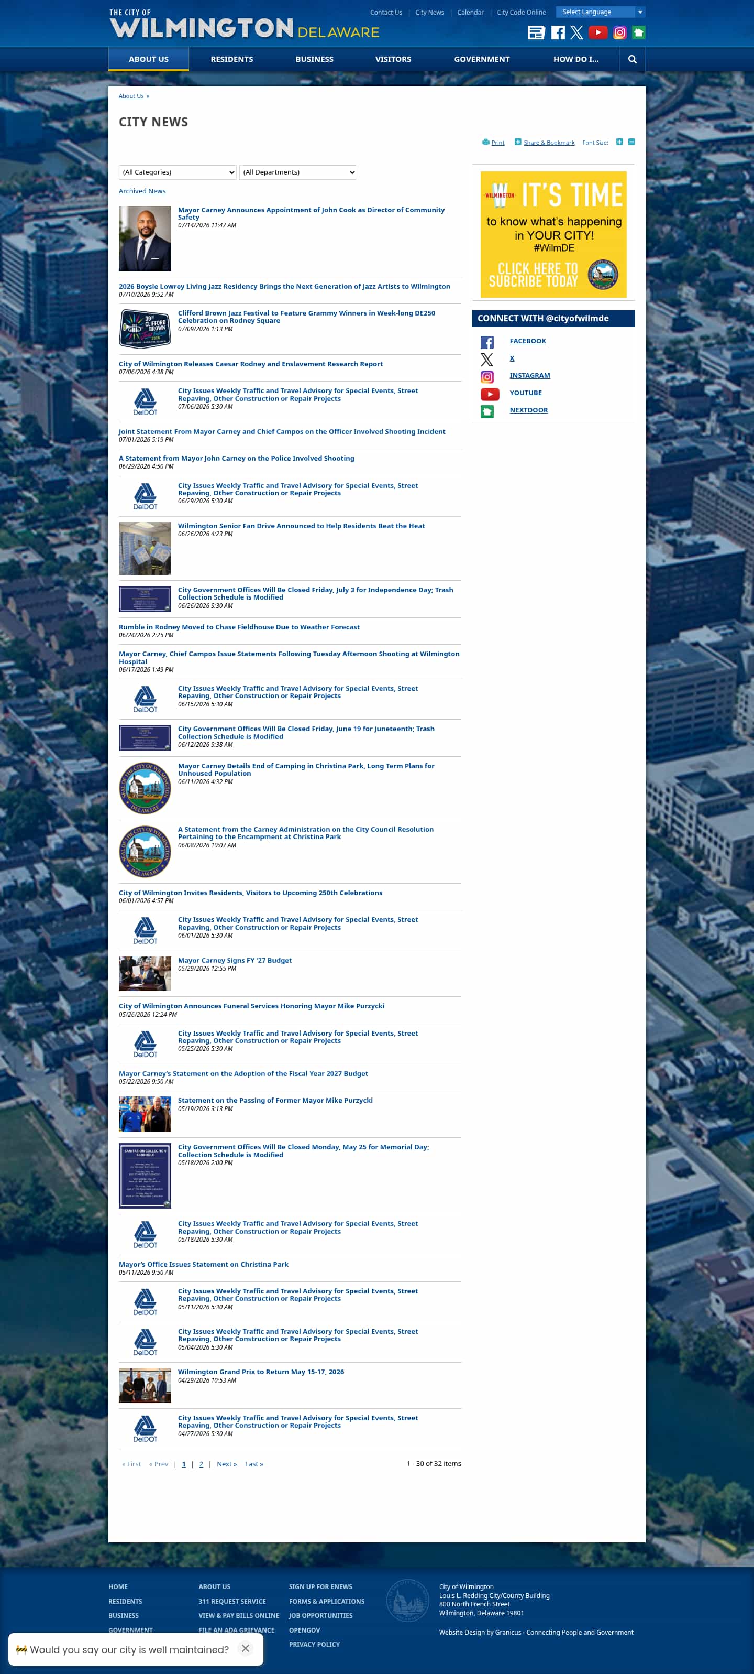
Task: Click city seal next to Christina Park camping article
Action: [x=145, y=788]
